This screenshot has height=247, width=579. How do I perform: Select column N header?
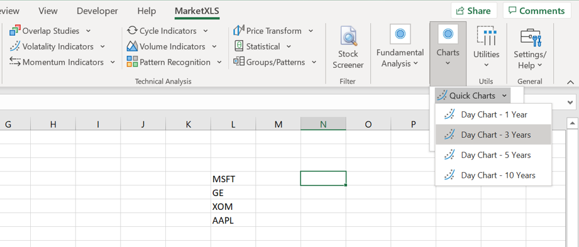click(x=324, y=124)
